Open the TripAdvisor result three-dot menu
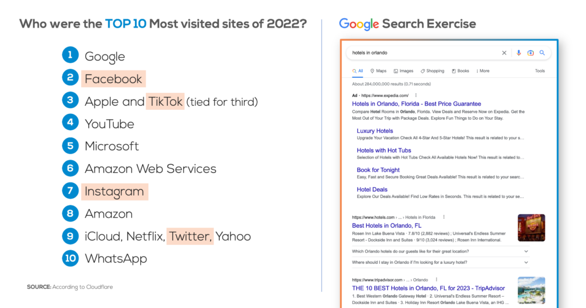This screenshot has height=308, width=586. coord(436,279)
